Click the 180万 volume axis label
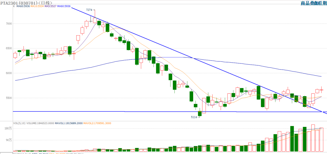 point(8,129)
